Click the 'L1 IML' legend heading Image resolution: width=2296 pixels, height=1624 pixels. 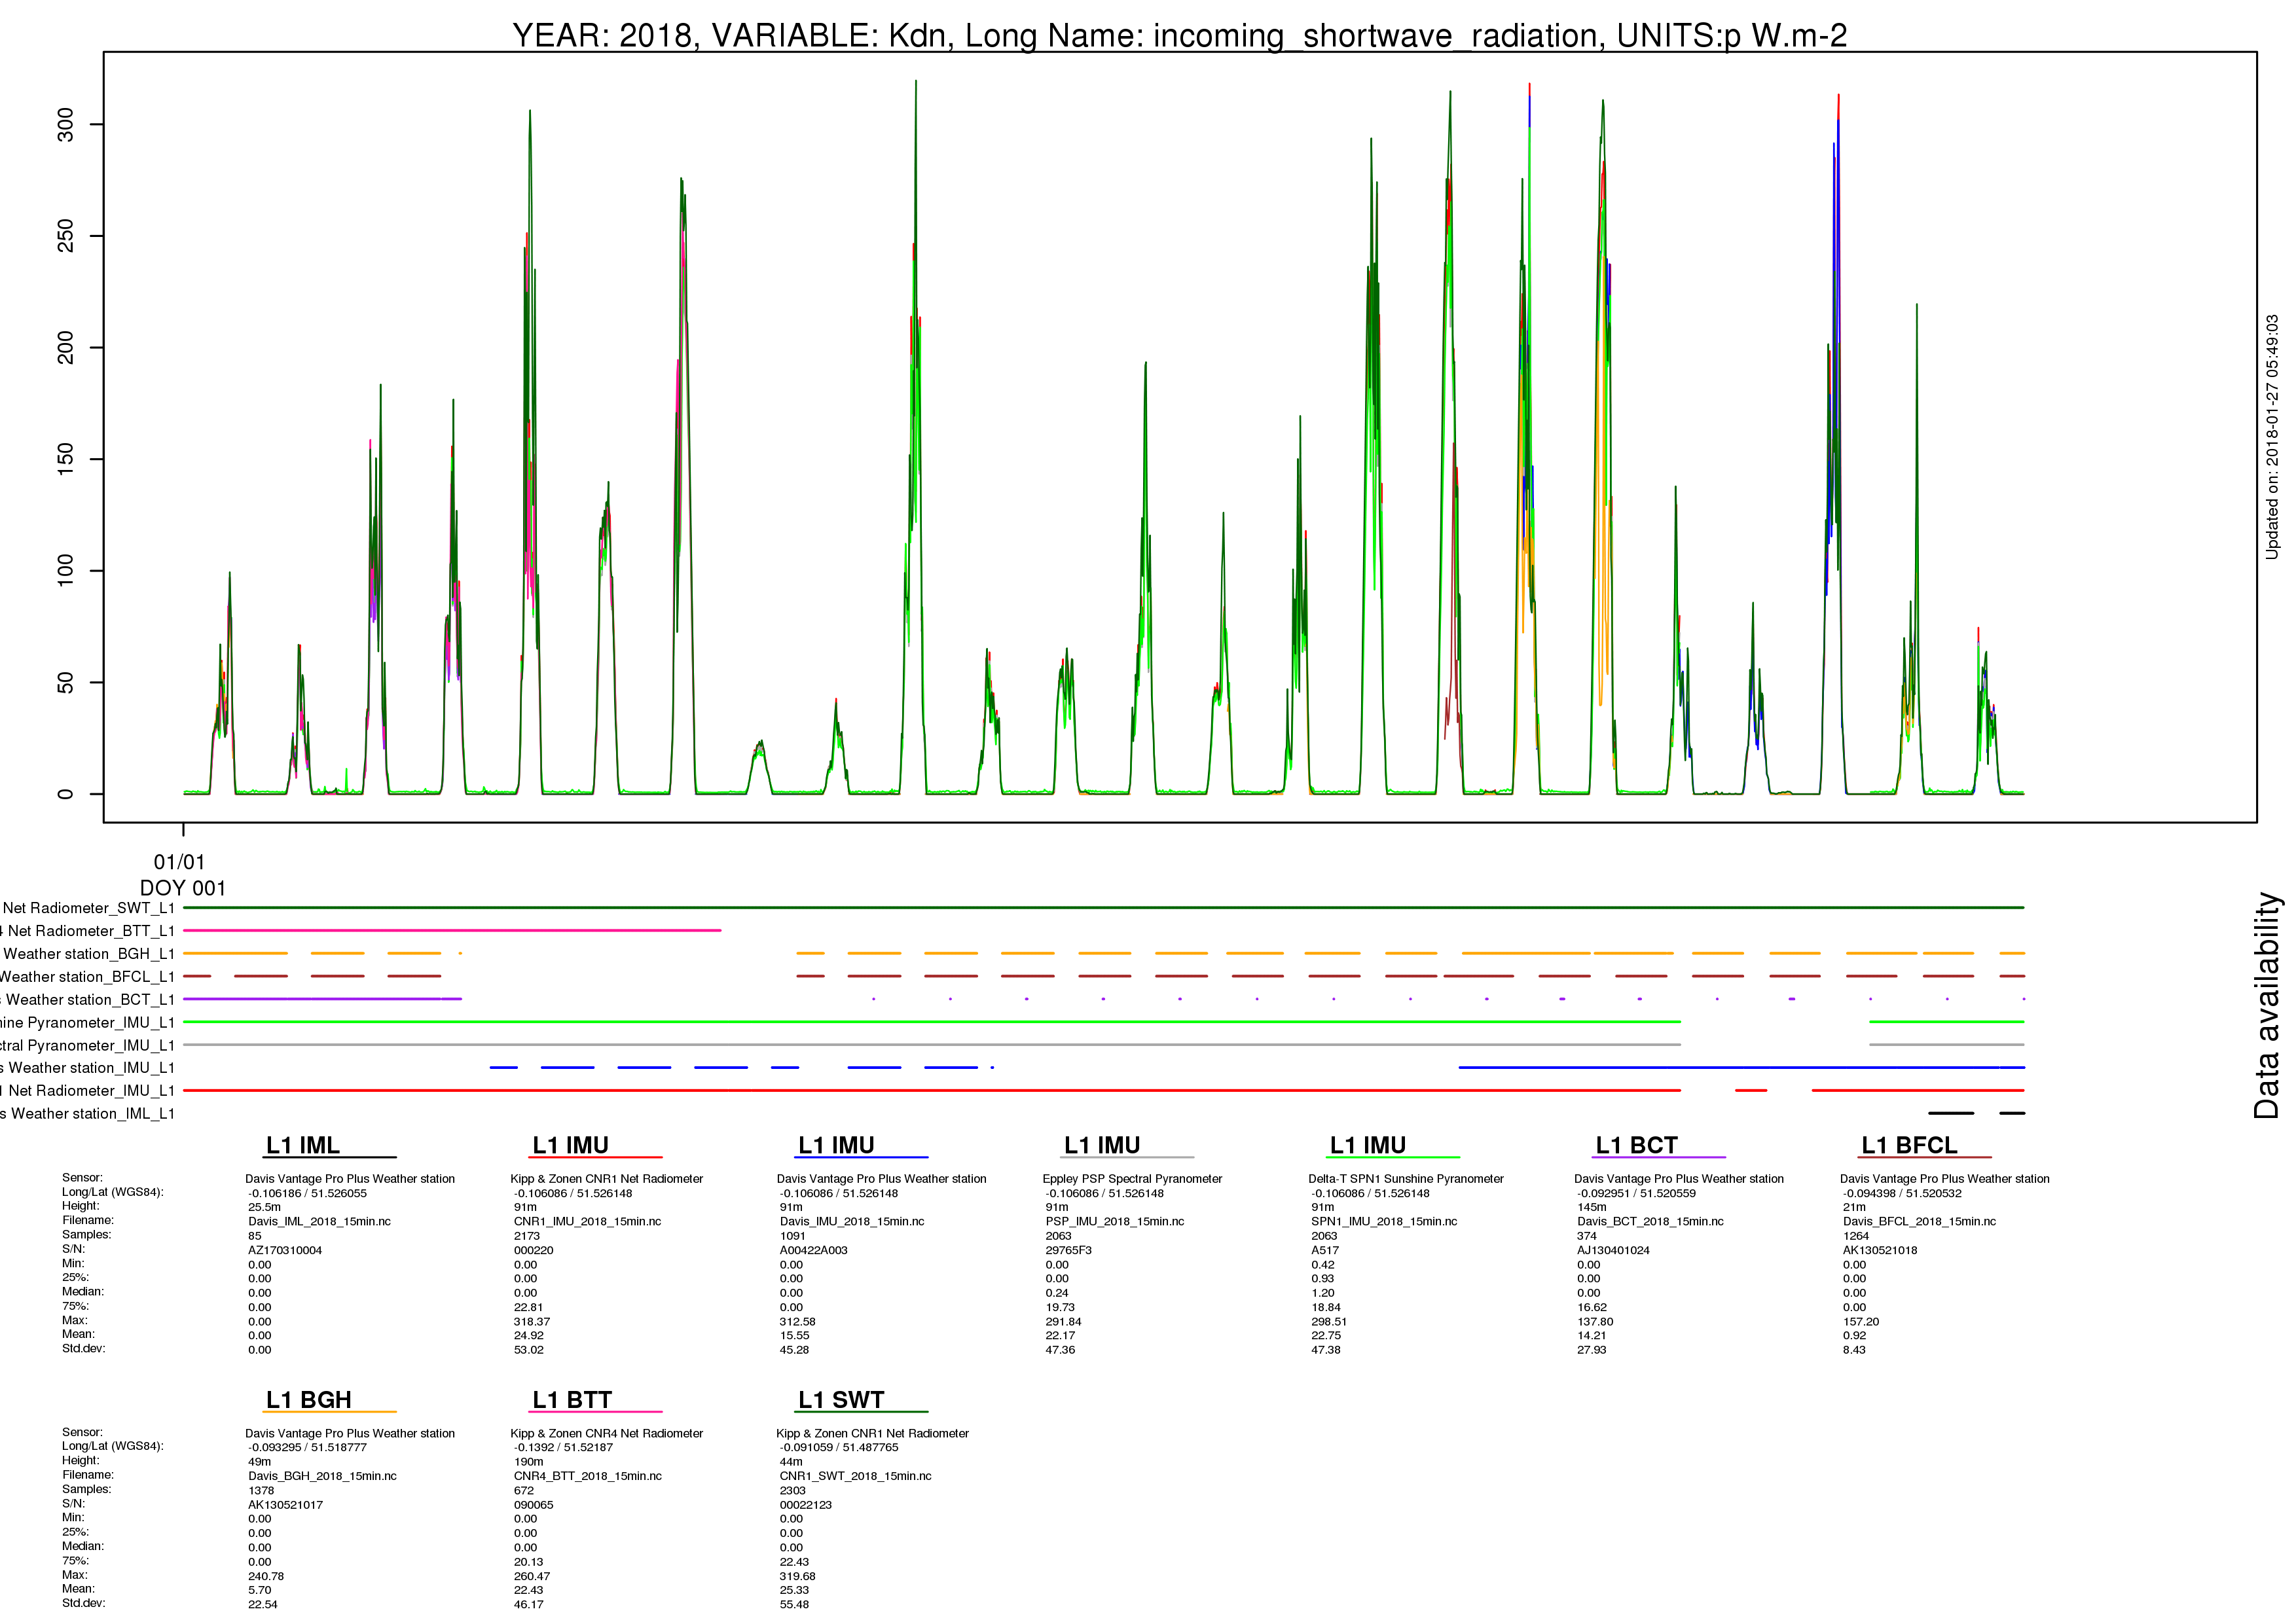click(x=303, y=1145)
